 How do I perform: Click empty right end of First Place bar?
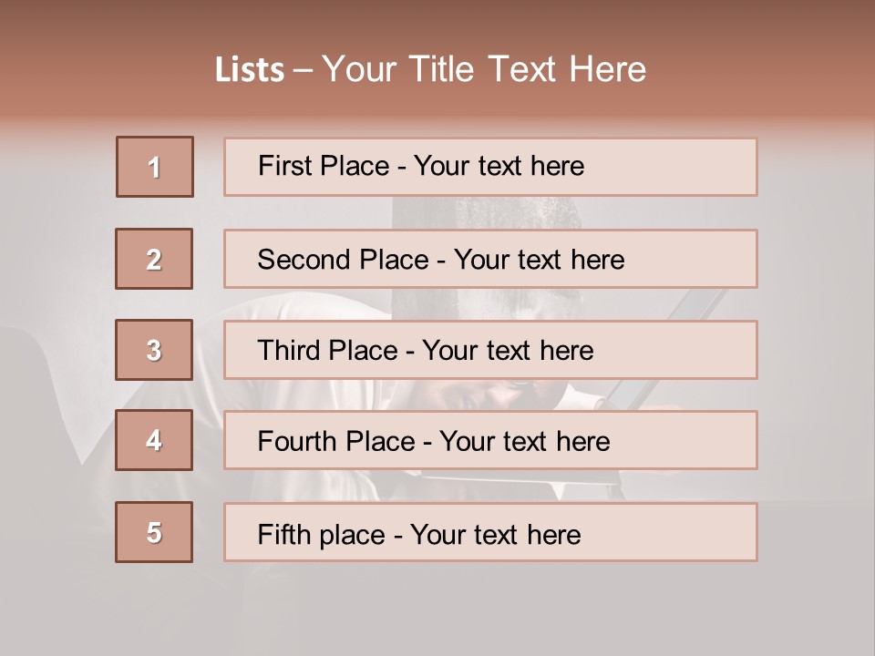(x=670, y=167)
